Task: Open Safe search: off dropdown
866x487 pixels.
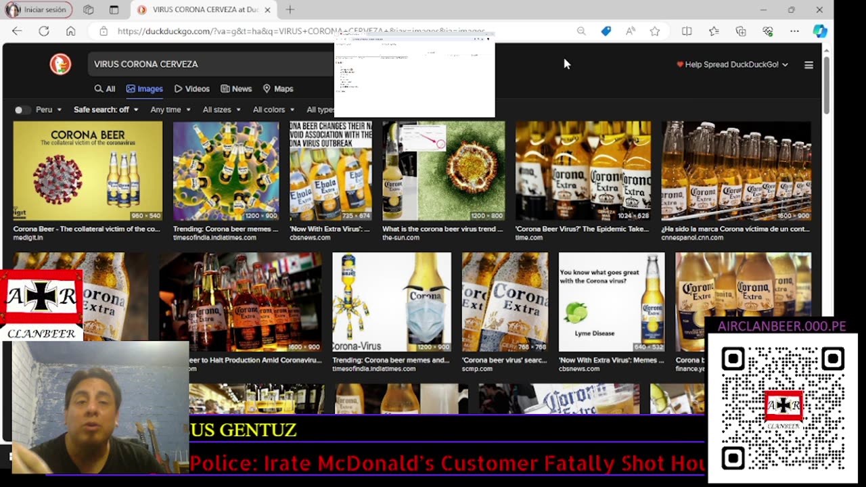Action: pos(106,110)
